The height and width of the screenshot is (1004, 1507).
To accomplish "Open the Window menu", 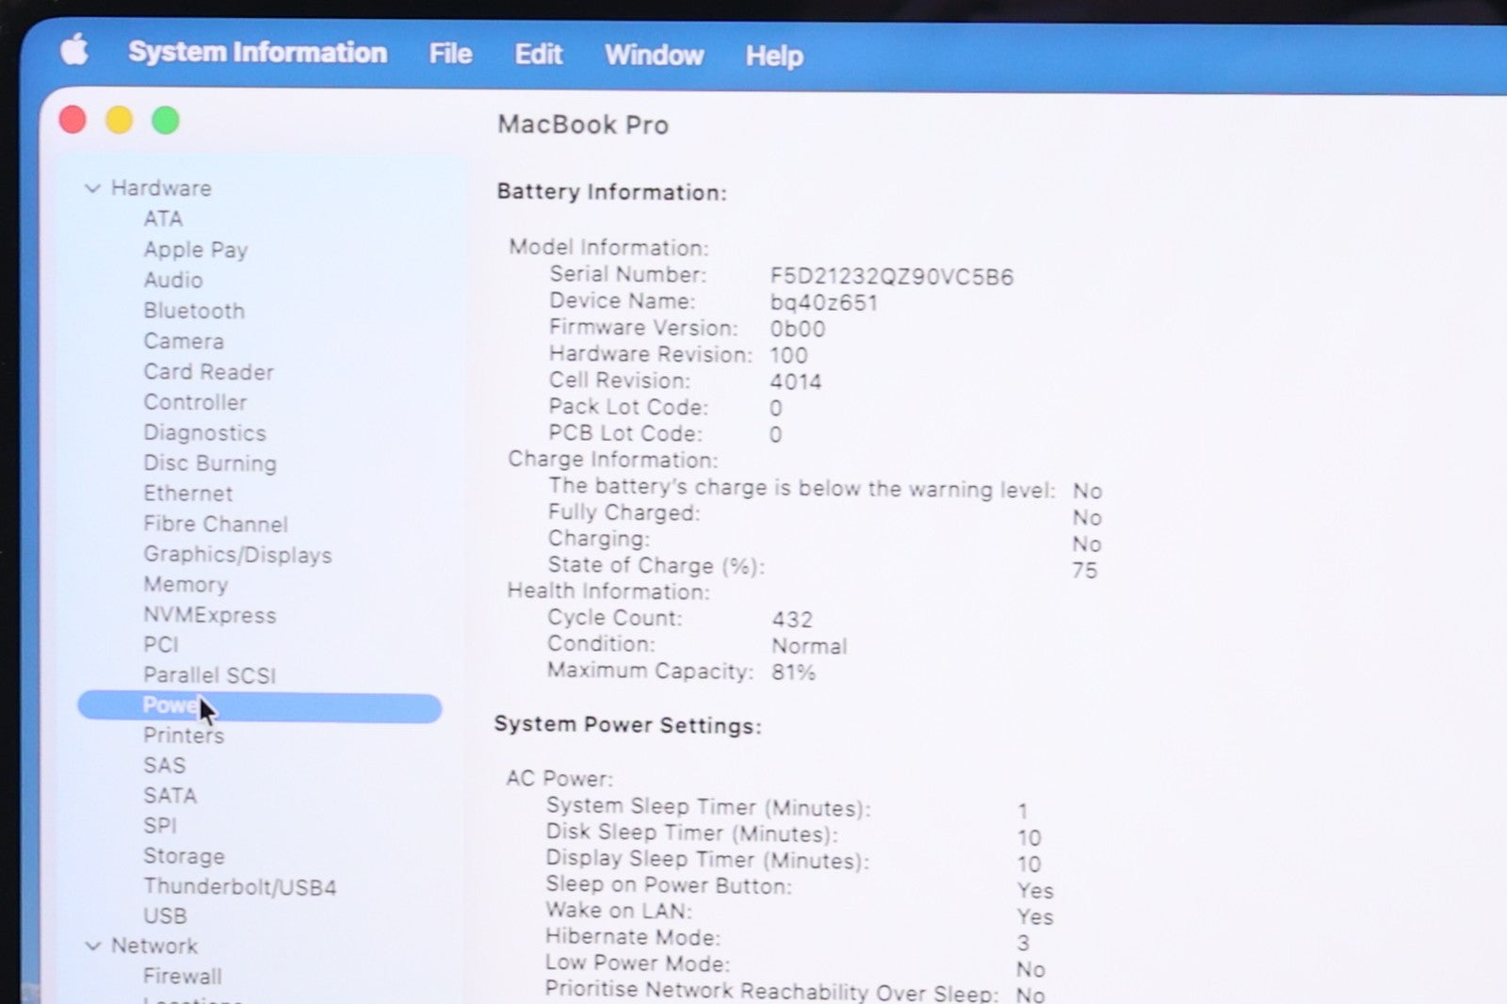I will [654, 56].
